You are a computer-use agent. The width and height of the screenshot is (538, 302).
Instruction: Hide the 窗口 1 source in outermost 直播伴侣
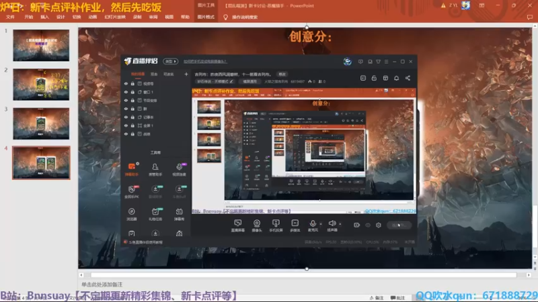pyautogui.click(x=126, y=92)
